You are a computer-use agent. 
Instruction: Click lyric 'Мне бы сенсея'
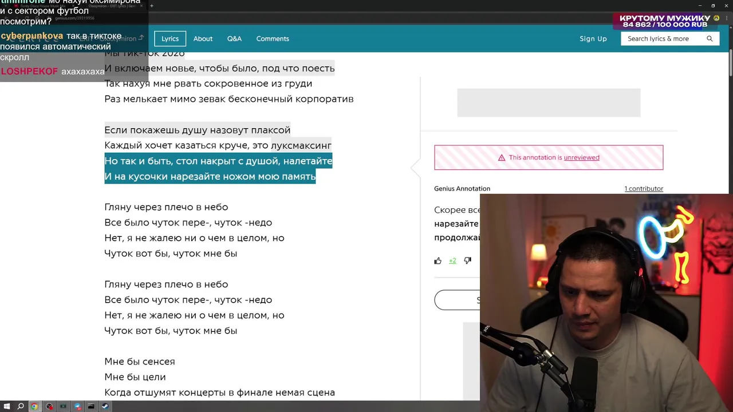tap(140, 362)
